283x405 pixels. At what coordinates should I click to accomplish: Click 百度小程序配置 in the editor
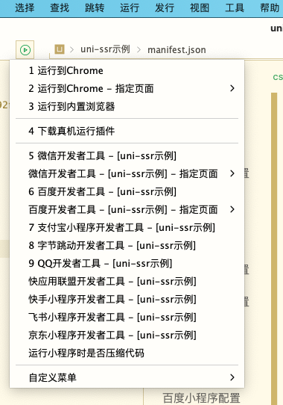(201, 398)
